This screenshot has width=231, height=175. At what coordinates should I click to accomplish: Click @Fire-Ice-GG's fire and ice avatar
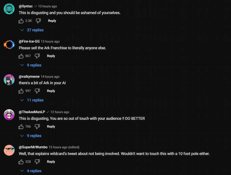9,44
